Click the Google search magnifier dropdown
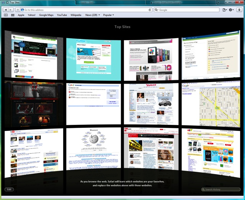This screenshot has height=200, width=245. tap(157, 10)
